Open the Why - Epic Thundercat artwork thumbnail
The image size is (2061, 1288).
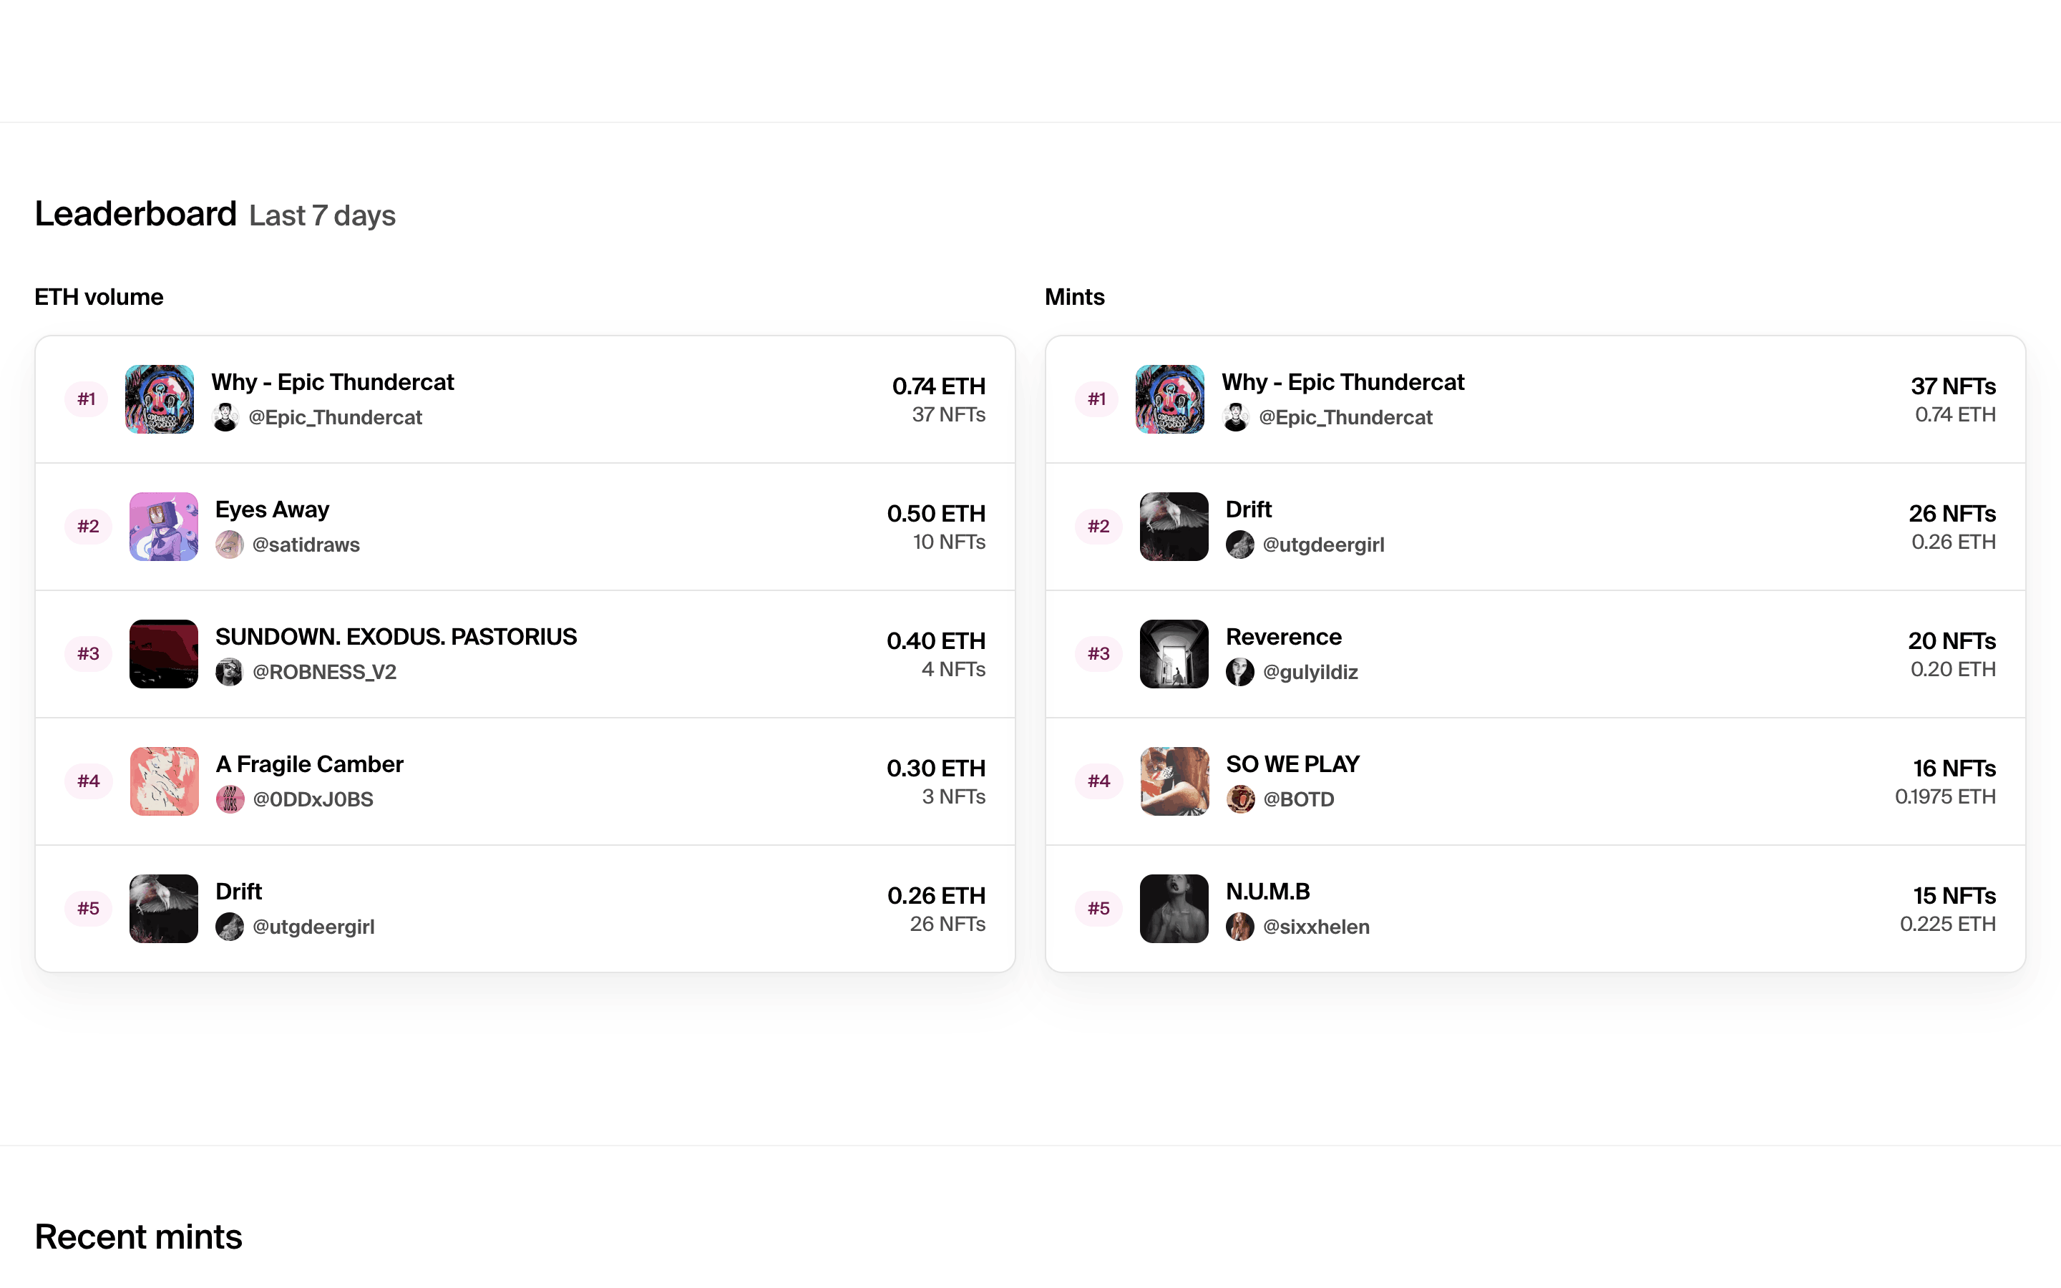(x=162, y=399)
